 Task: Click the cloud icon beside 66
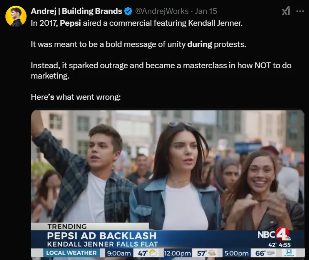[270, 253]
